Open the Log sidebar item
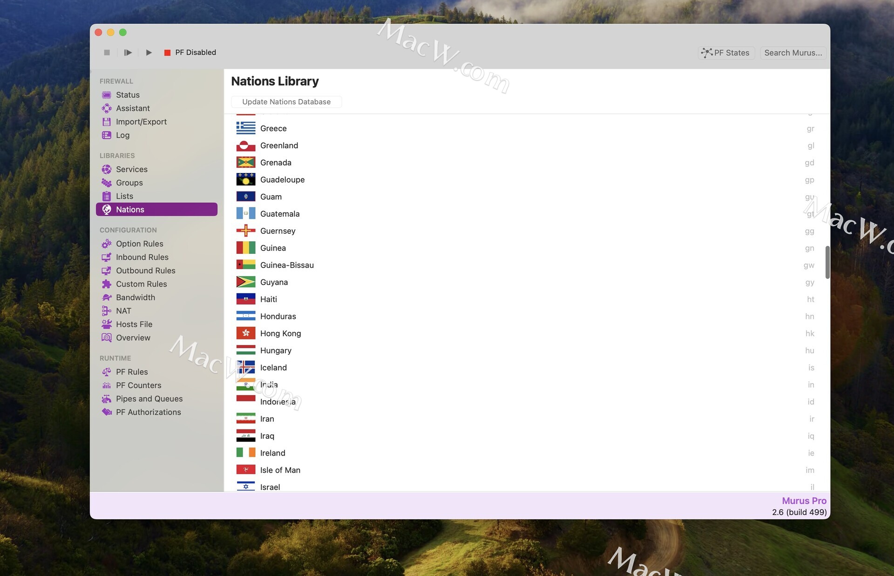Screen dimensions: 894x576 click(x=122, y=135)
